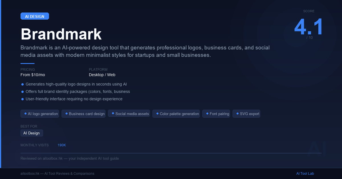Screen dimensions: 342x179
Task: Click the MONTHLY VISITS label
Action: (34, 145)
